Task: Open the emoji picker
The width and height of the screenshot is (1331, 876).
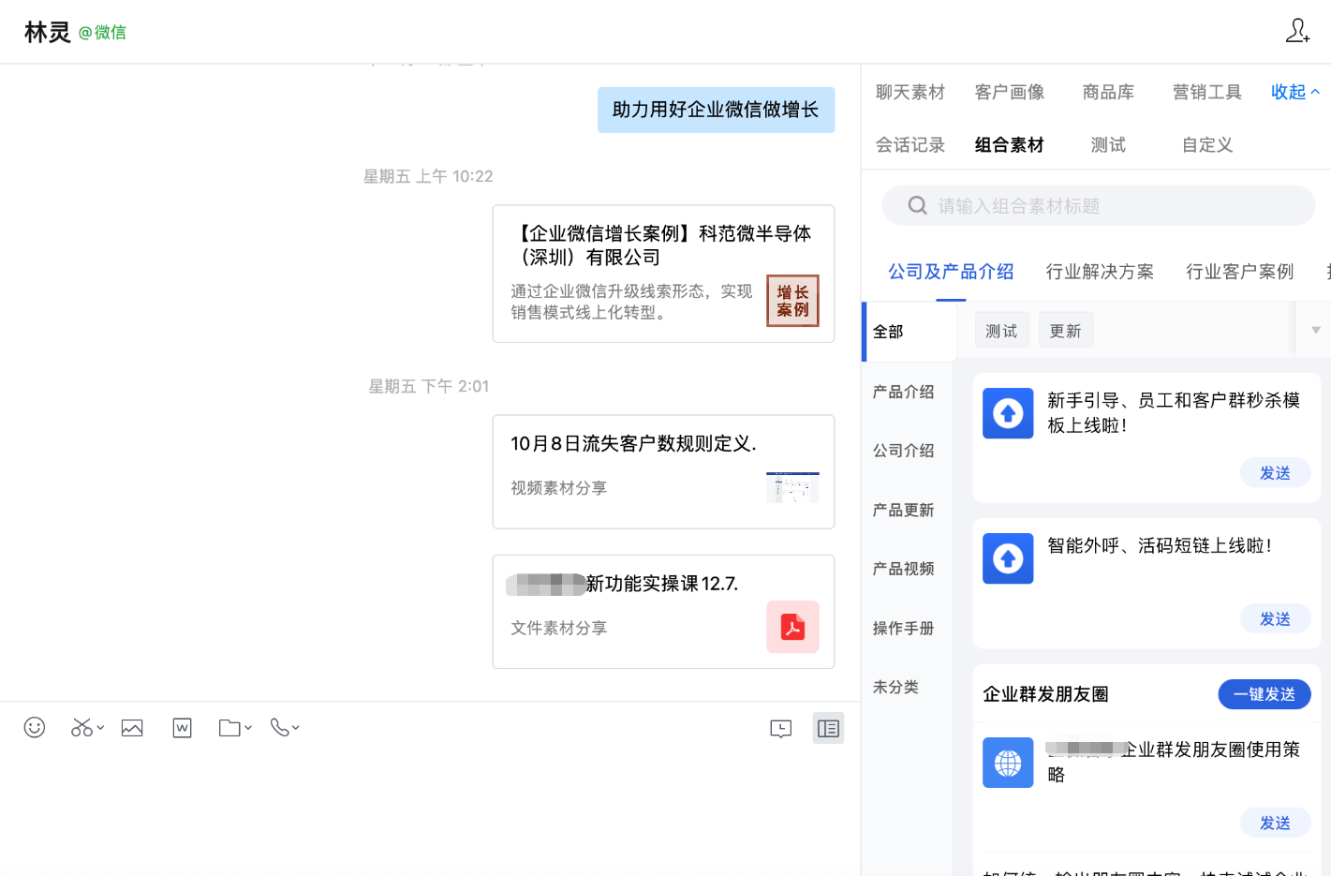Action: (35, 728)
